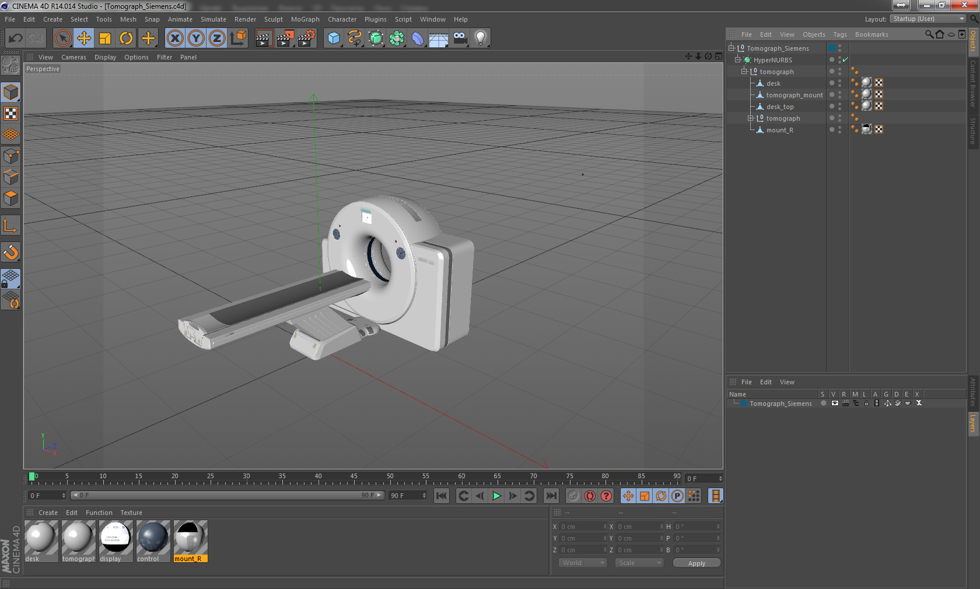The height and width of the screenshot is (589, 980).
Task: Render to Picture Viewer
Action: 285,38
